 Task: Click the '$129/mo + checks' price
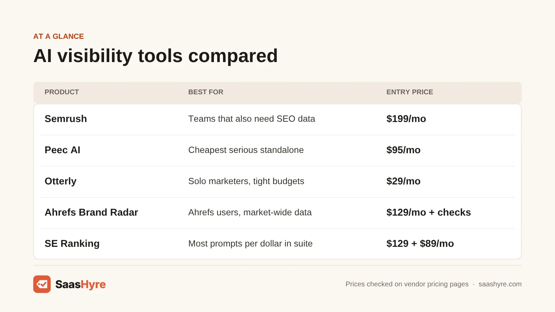pos(429,212)
